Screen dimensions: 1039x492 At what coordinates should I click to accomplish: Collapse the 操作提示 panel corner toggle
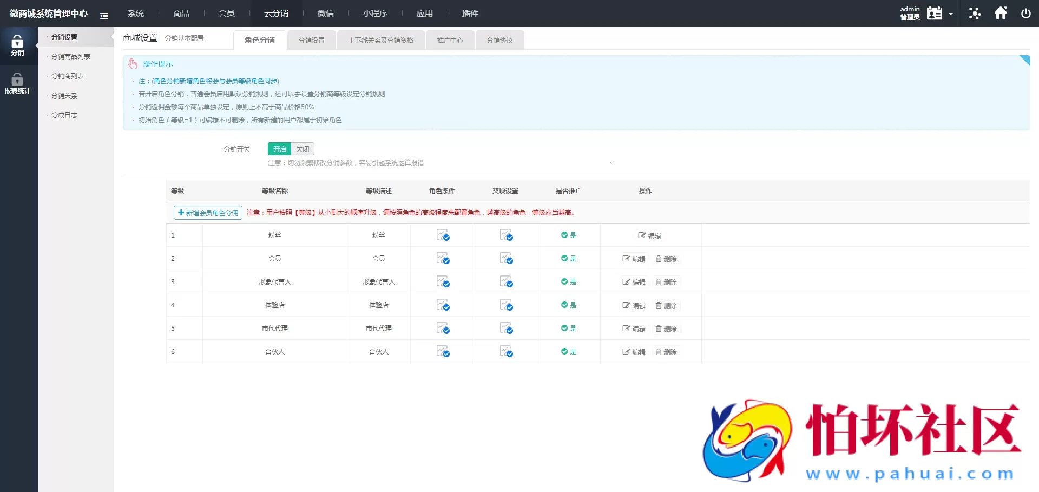pos(1024,60)
